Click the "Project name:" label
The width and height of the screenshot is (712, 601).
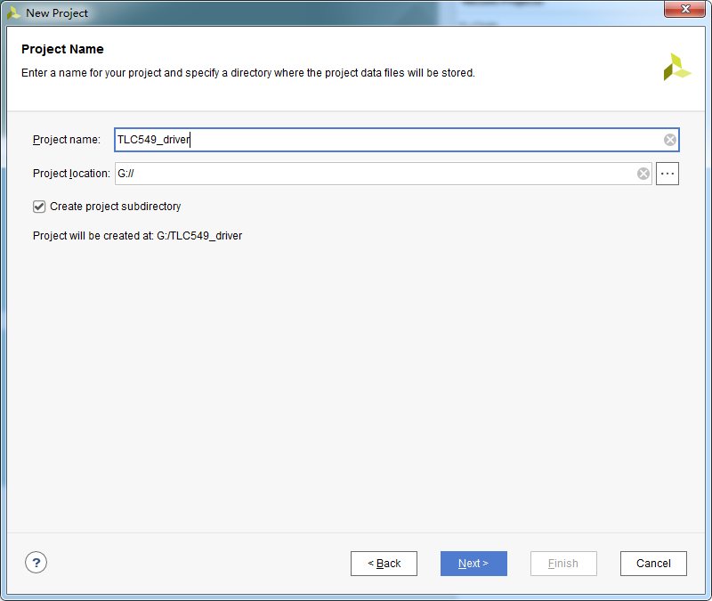tap(67, 140)
